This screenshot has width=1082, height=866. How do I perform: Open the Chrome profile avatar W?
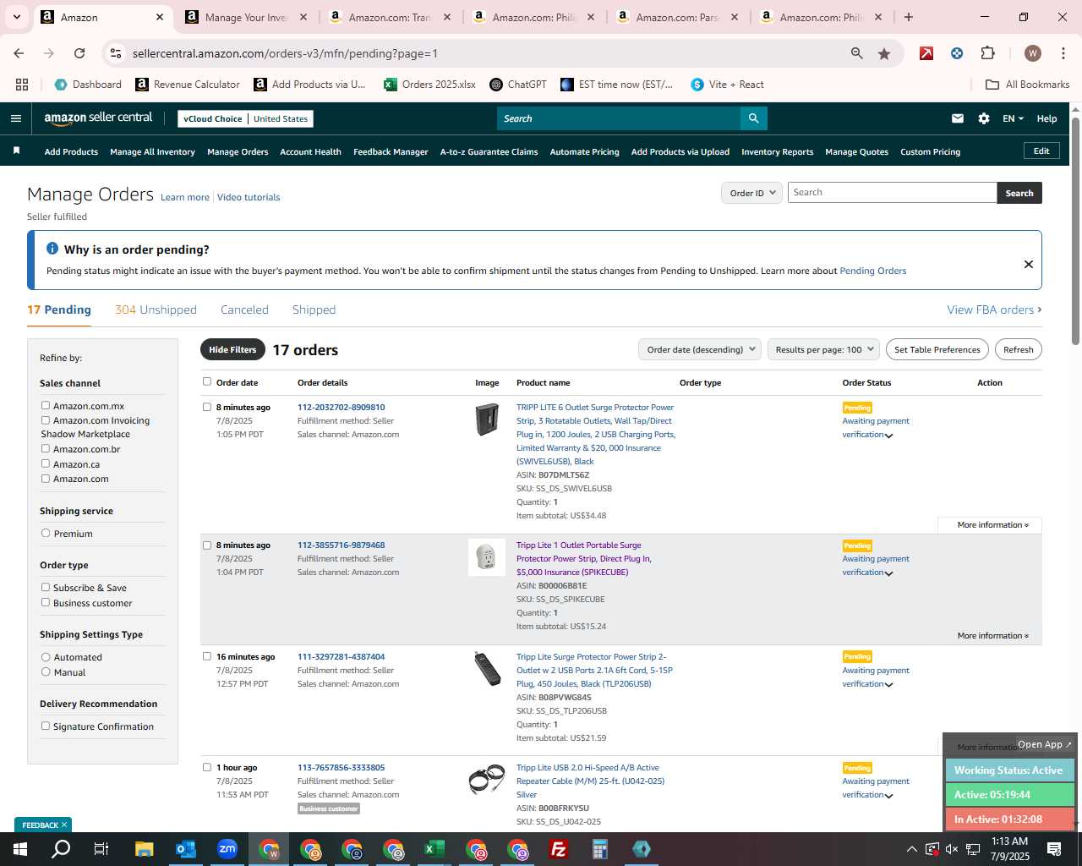1032,53
